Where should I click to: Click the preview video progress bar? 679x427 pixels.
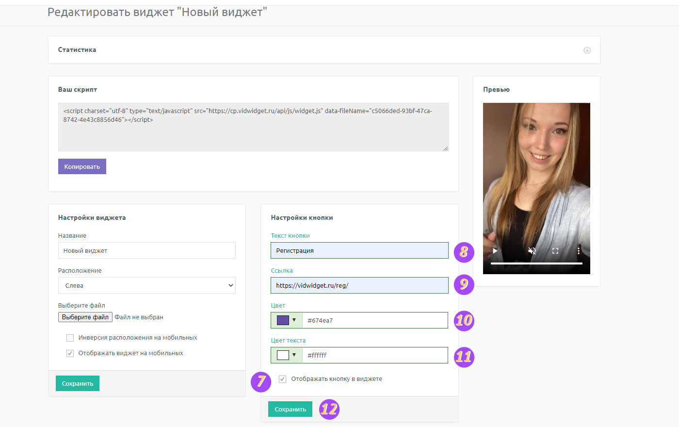[536, 263]
